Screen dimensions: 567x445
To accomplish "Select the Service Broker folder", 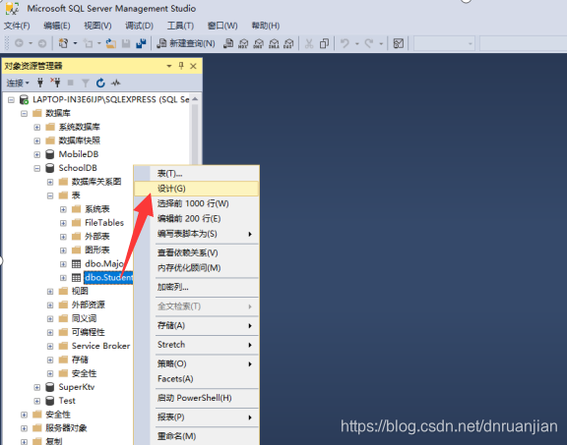I will pyautogui.click(x=100, y=346).
